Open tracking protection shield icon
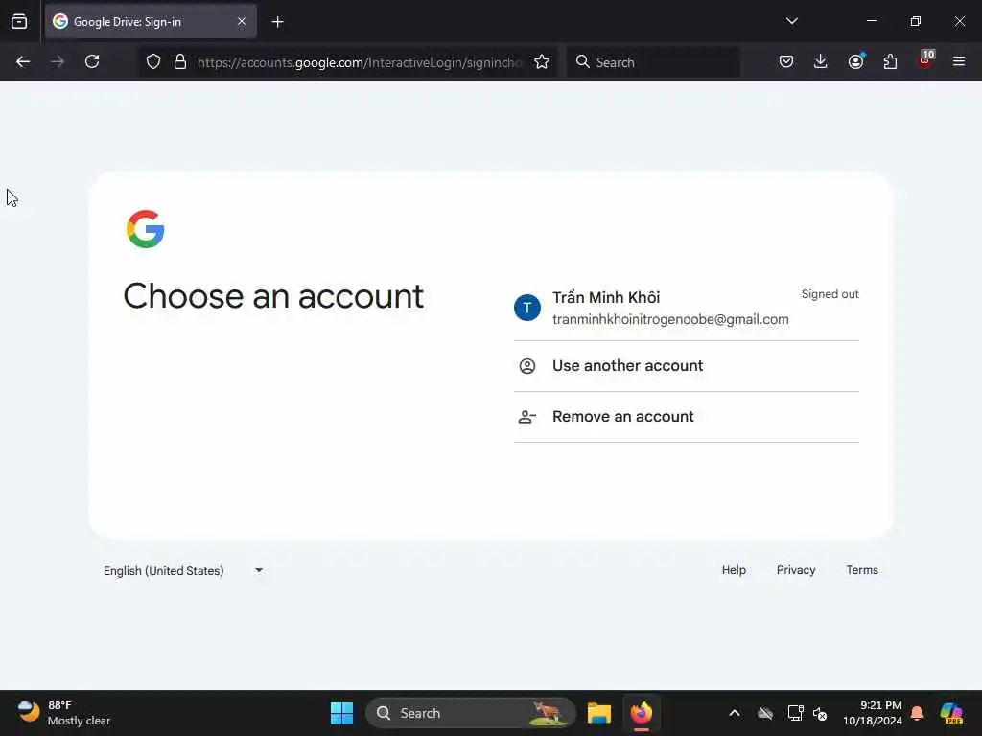 point(153,61)
